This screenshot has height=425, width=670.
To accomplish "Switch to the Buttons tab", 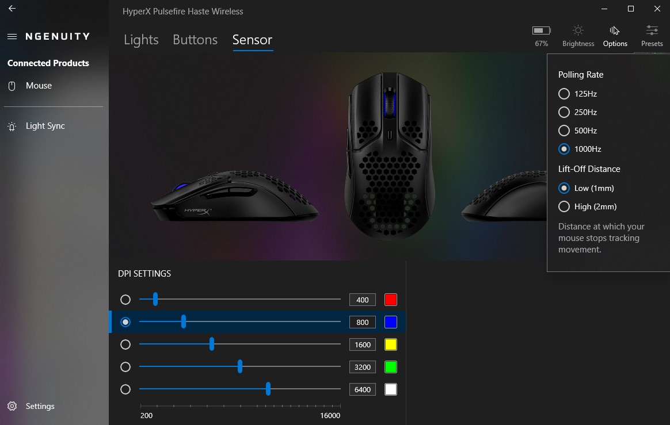I will click(195, 40).
